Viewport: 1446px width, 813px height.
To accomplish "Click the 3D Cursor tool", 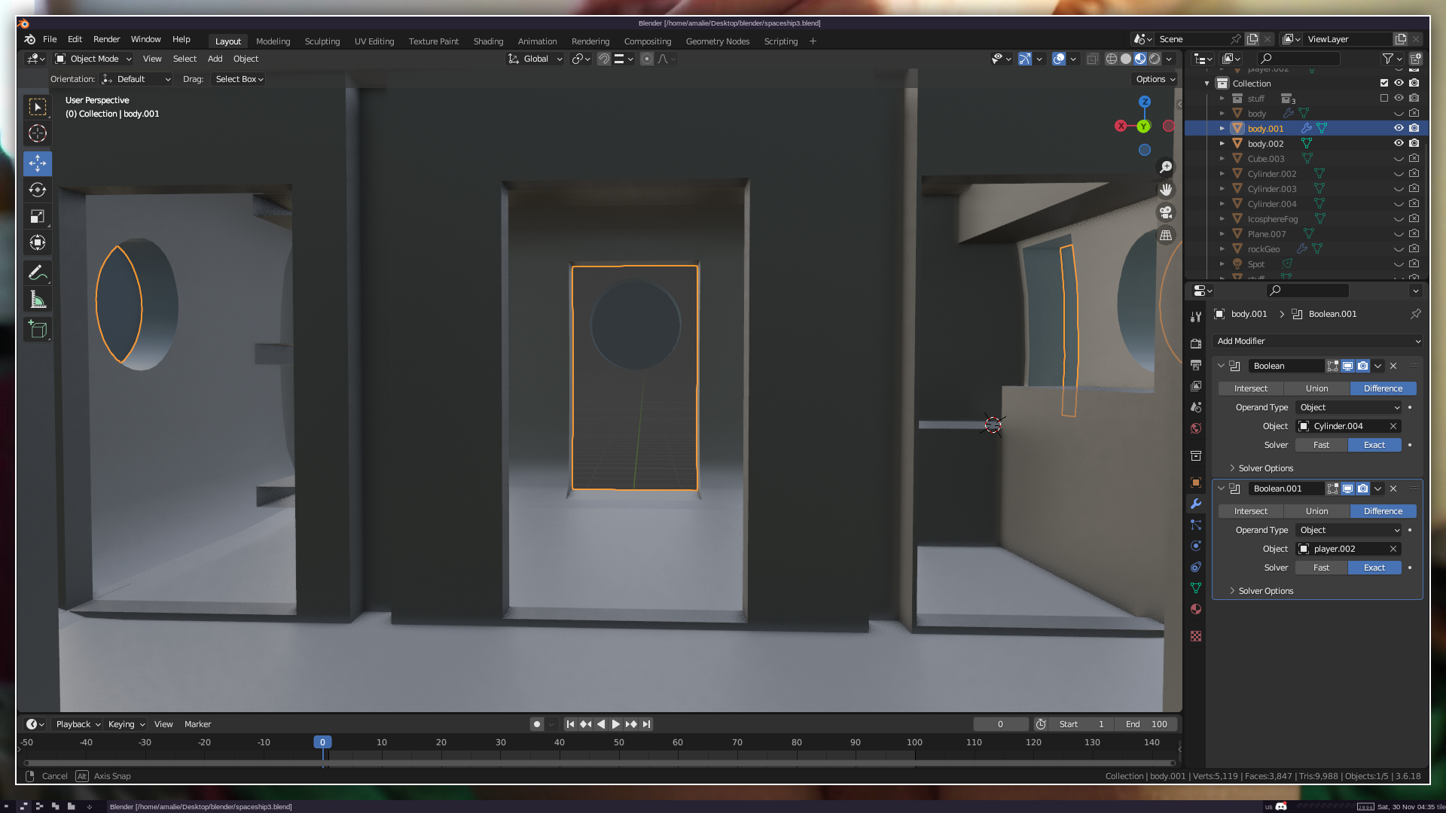I will tap(38, 134).
